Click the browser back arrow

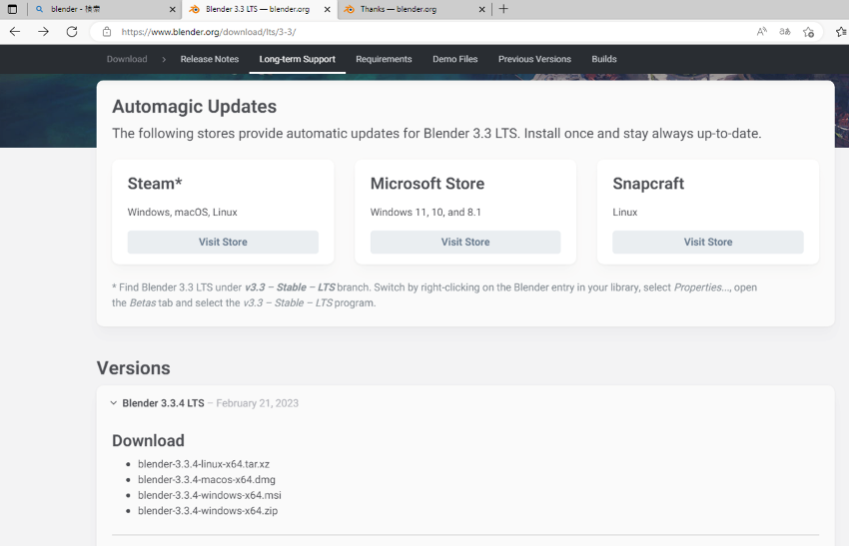pos(15,32)
